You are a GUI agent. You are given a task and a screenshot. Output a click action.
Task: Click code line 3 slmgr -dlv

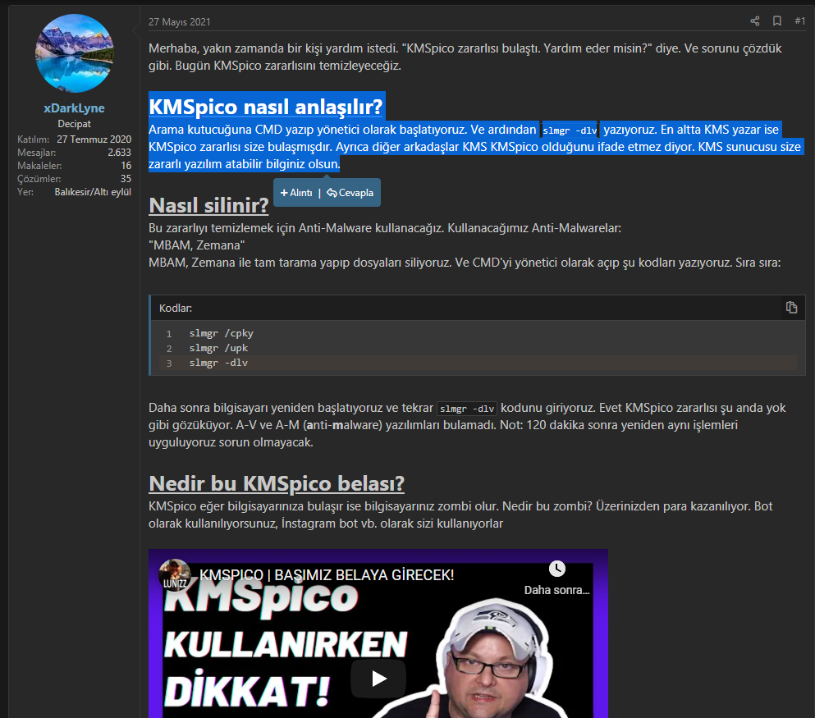coord(218,363)
